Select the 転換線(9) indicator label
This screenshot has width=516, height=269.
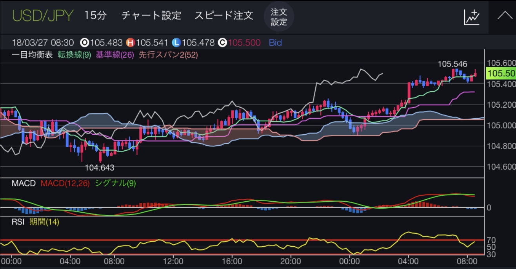(74, 55)
